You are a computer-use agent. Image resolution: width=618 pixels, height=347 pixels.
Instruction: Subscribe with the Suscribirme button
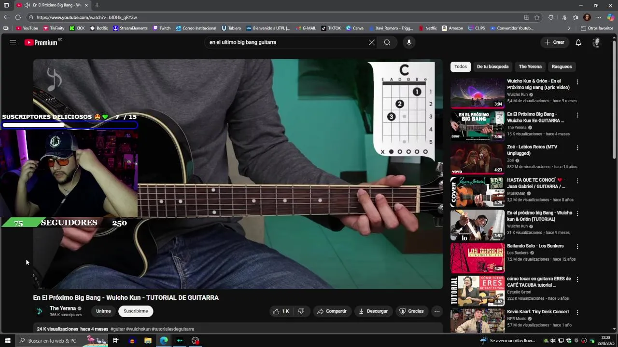(x=136, y=311)
